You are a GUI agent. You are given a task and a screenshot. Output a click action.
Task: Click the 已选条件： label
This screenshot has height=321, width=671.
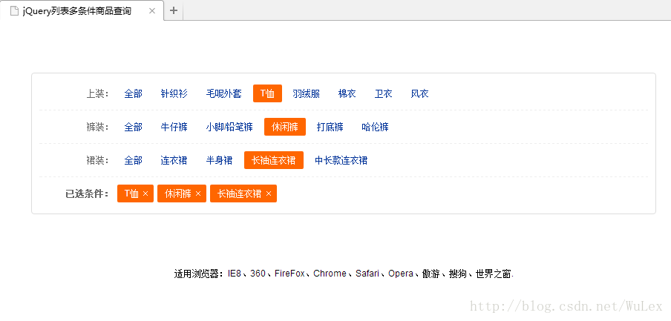pos(88,193)
